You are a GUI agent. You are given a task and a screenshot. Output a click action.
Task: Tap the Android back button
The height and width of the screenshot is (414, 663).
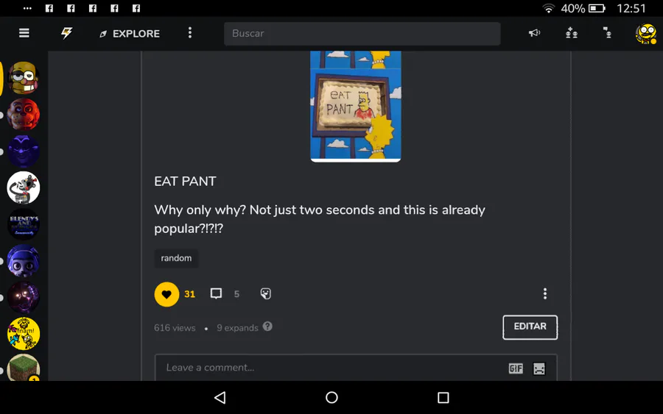click(220, 397)
